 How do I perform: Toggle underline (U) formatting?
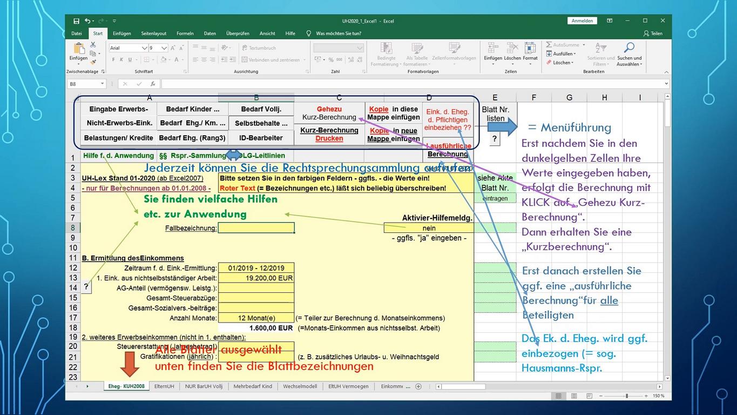coord(130,60)
